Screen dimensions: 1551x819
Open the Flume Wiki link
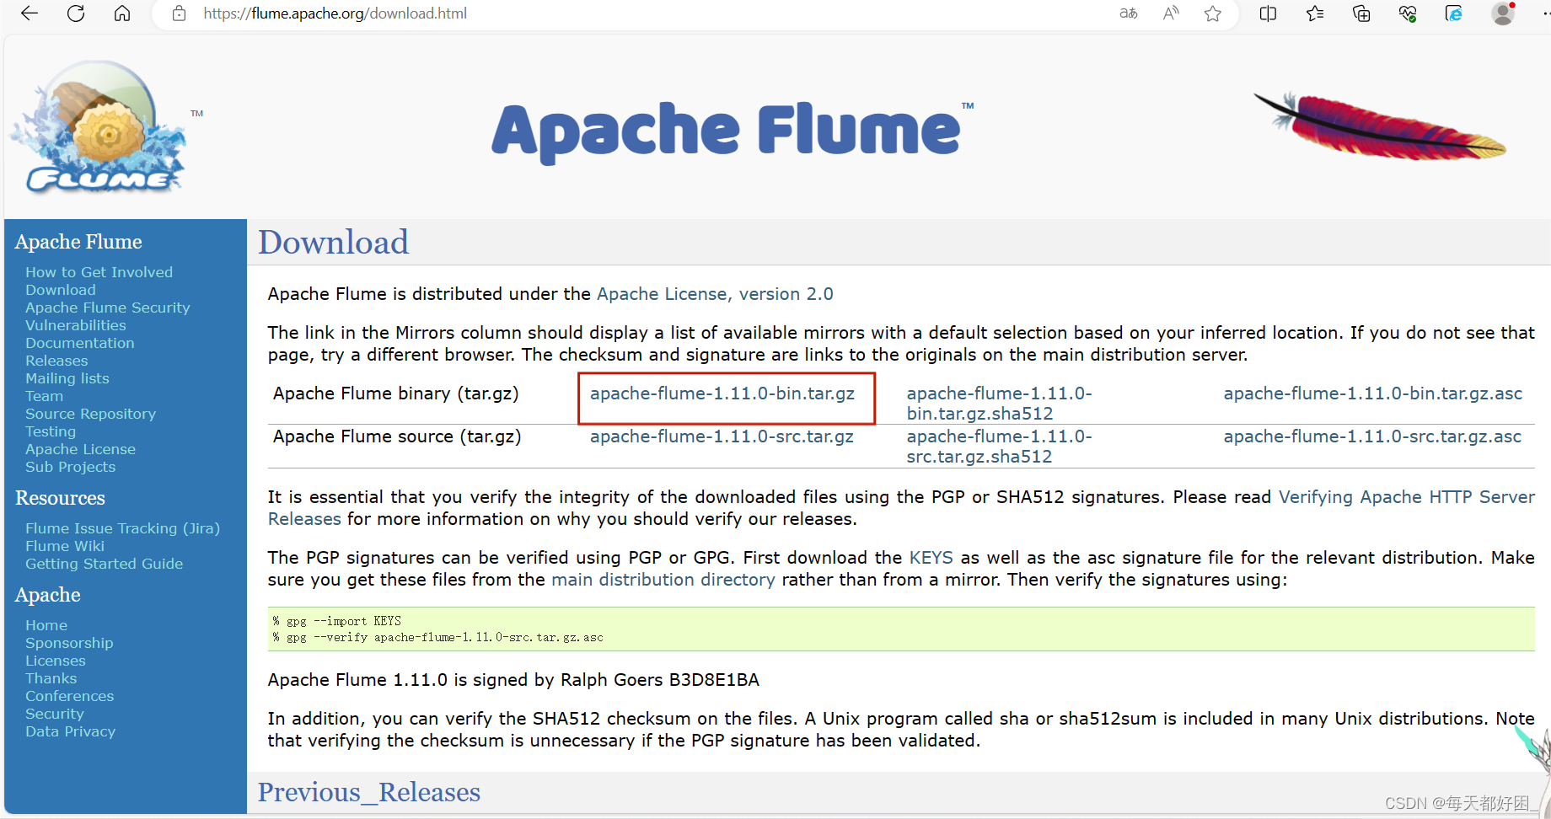pos(65,546)
